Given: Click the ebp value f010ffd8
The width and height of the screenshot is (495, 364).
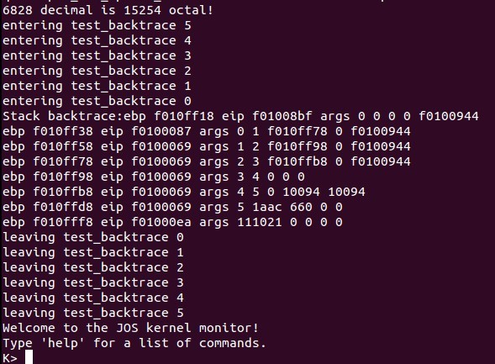Looking at the screenshot, I should (x=63, y=207).
